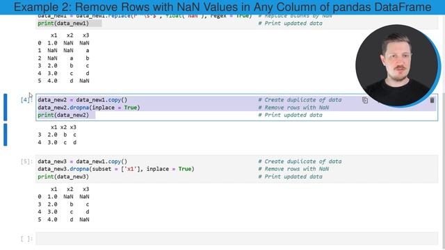This screenshot has width=445, height=250.
Task: Click '# Remove rows with NaN' comment in cell 5
Action: point(293,169)
